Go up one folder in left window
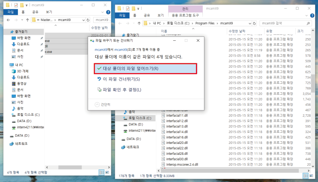 [x=28, y=20]
